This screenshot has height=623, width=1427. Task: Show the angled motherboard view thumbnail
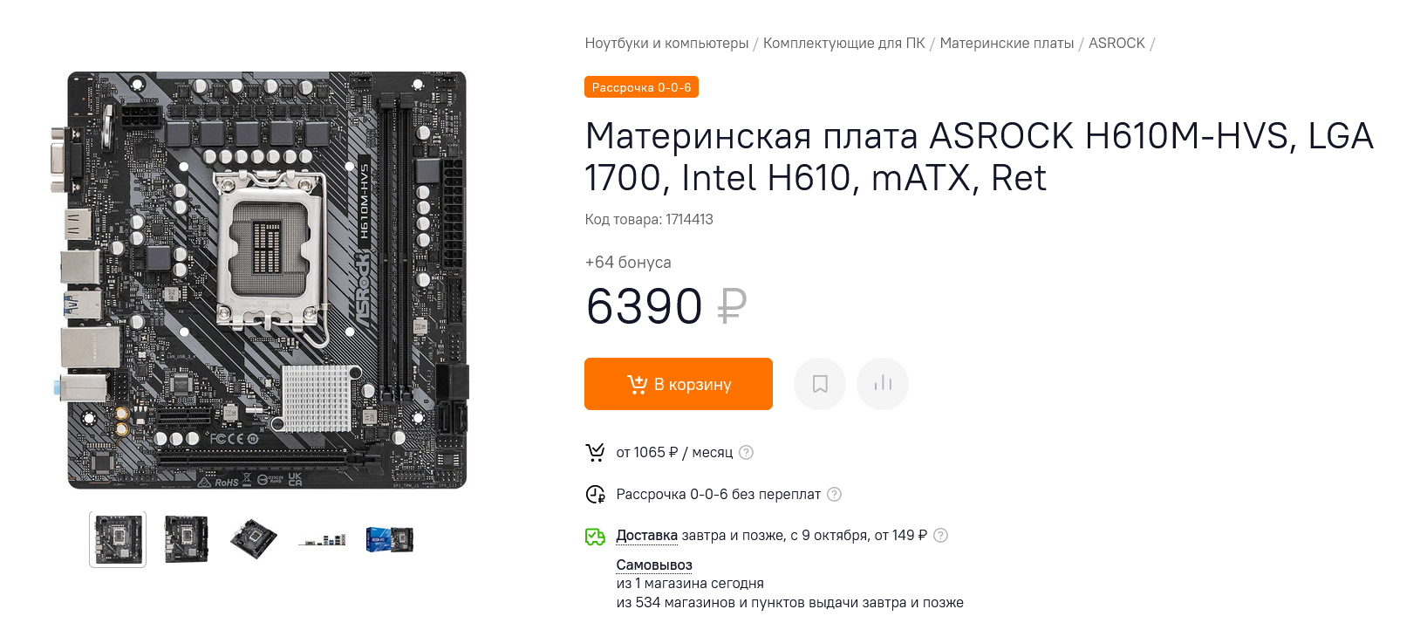click(254, 539)
